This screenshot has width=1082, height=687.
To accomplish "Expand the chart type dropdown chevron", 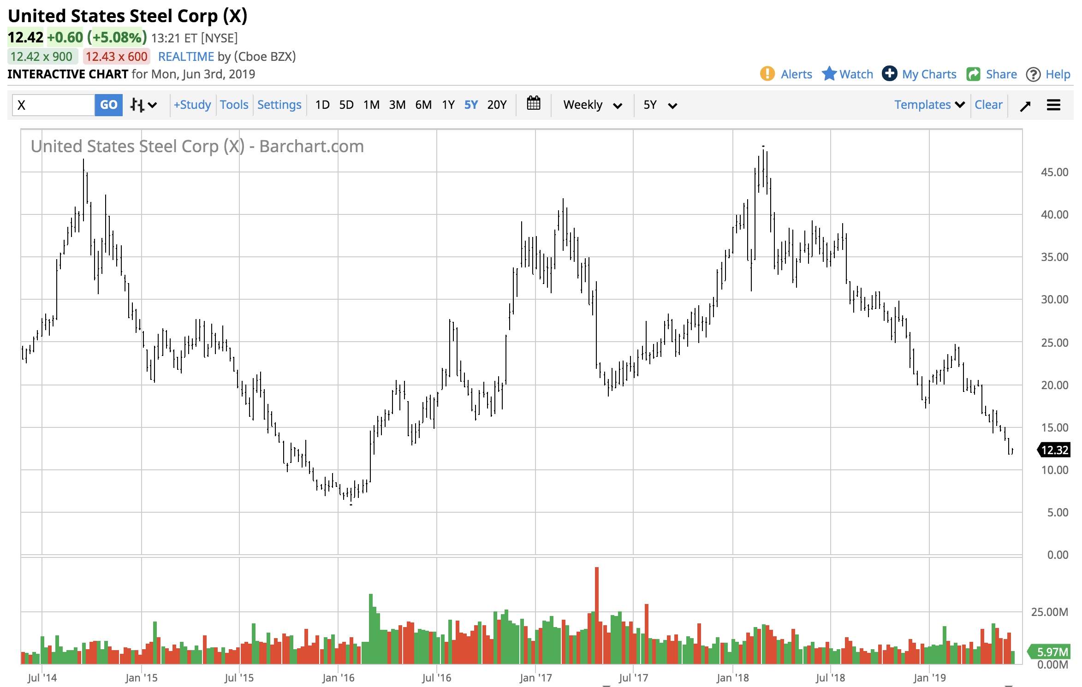I will point(153,106).
